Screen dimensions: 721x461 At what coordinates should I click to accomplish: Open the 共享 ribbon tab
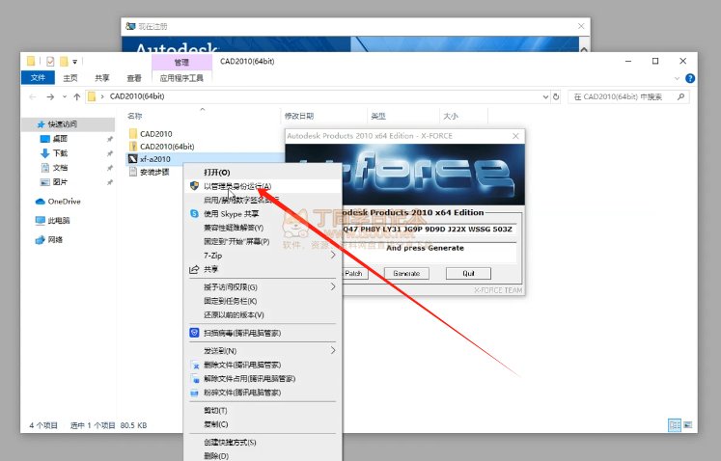[x=102, y=78]
